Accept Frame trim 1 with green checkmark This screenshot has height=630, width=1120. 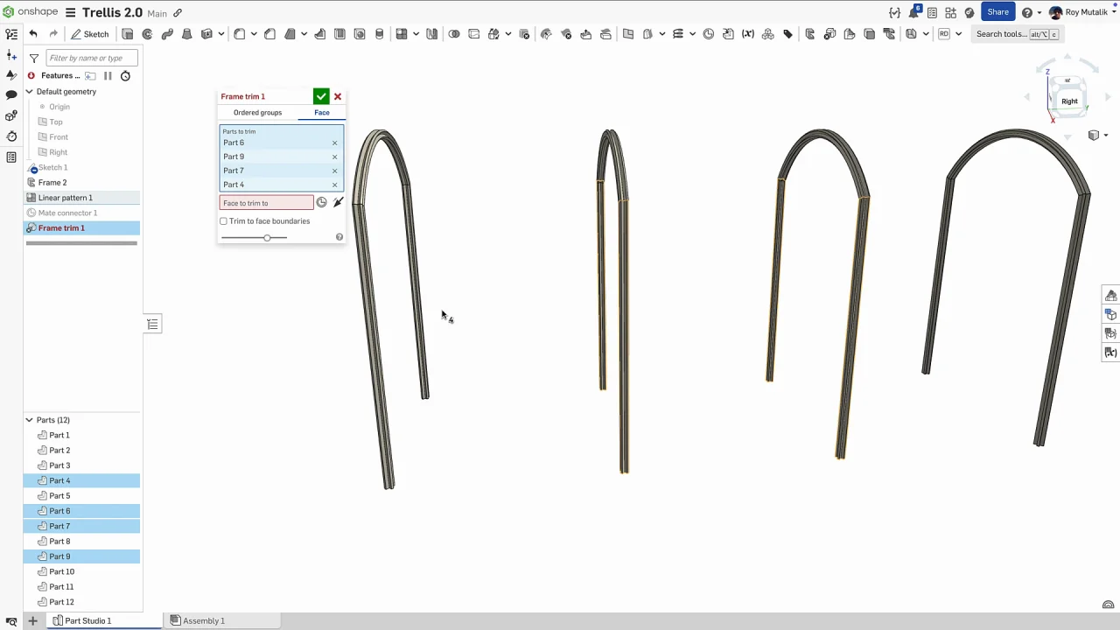coord(321,97)
